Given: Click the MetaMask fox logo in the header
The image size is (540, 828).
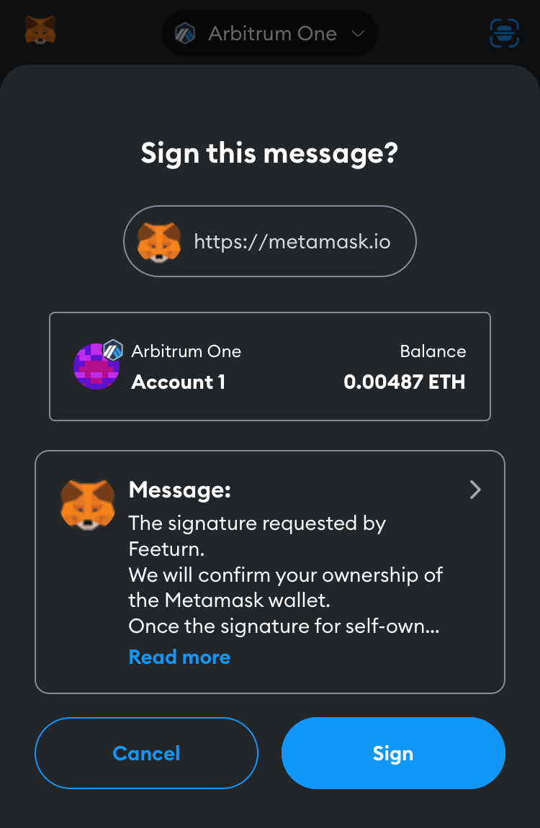Looking at the screenshot, I should (40, 31).
